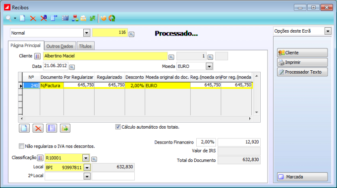Click the new blank document toolbar icon
This screenshot has height=188, width=337.
pyautogui.click(x=22, y=18)
